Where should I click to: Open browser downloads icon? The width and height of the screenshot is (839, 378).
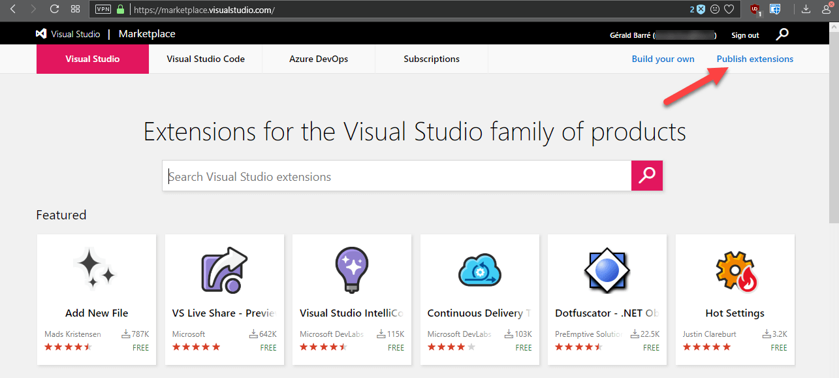[x=806, y=9]
